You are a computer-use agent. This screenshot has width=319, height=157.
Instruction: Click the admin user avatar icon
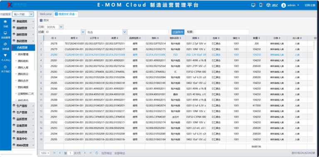[x=283, y=5]
